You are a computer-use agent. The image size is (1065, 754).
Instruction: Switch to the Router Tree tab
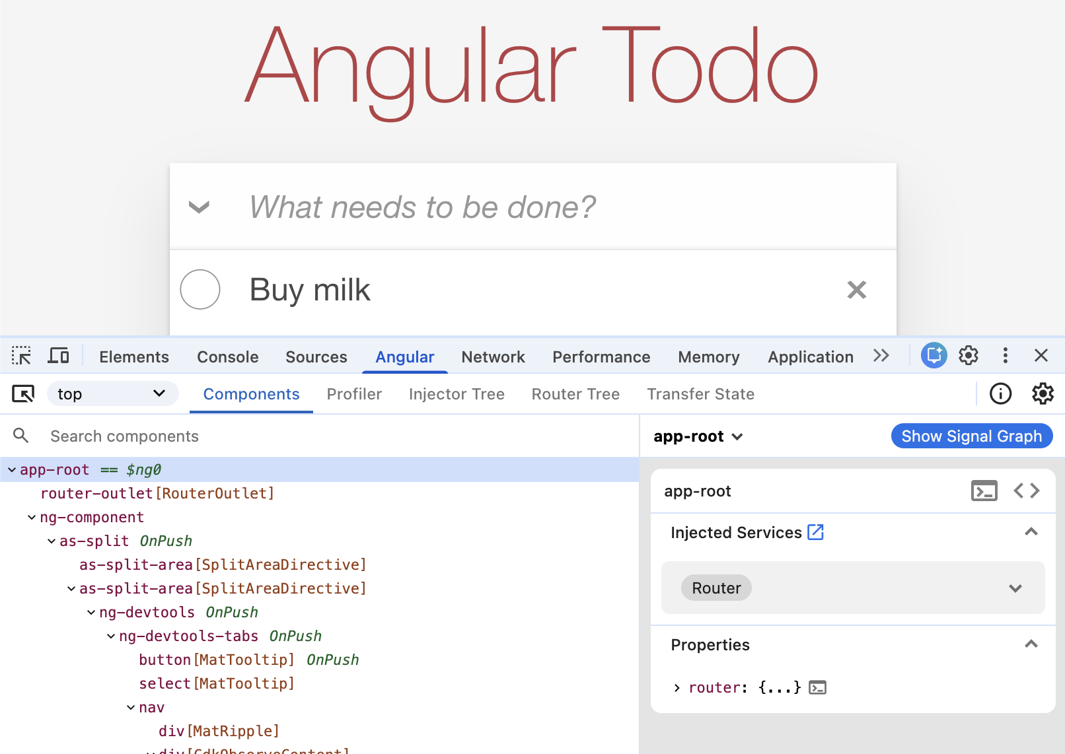click(575, 394)
